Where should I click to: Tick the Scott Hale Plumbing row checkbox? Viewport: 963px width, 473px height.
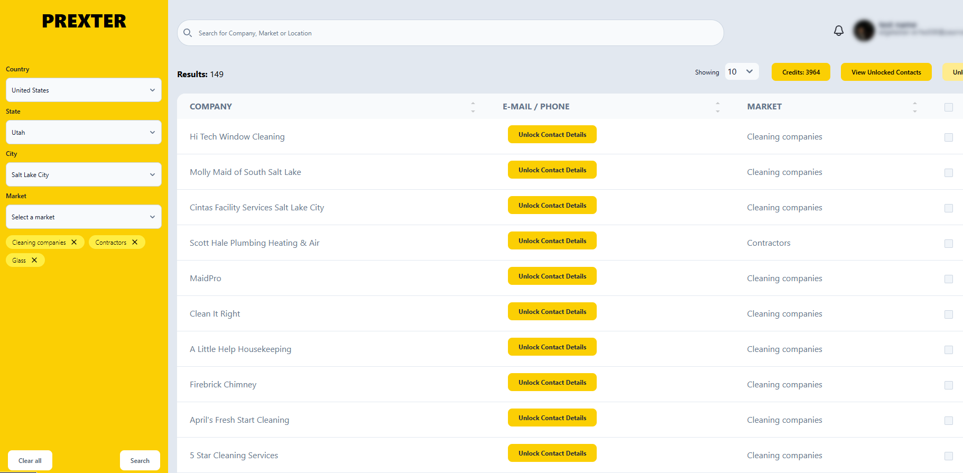[949, 244]
